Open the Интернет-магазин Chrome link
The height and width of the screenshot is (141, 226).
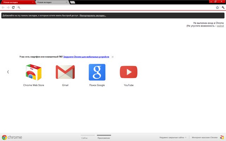pyautogui.click(x=204, y=137)
